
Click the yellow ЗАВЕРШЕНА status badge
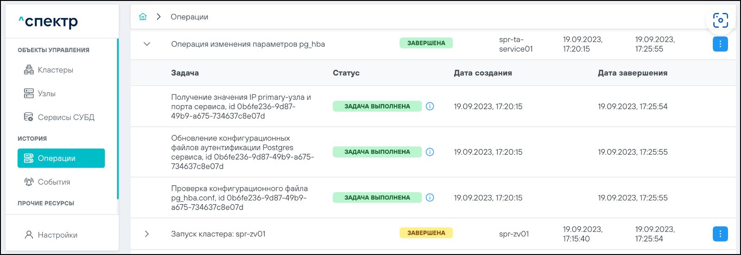point(426,233)
